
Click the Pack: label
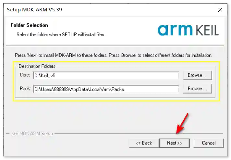click(x=25, y=89)
